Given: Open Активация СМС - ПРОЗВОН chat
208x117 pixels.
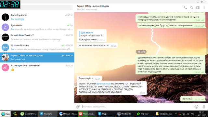Looking at the screenshot, I should click(37, 68).
